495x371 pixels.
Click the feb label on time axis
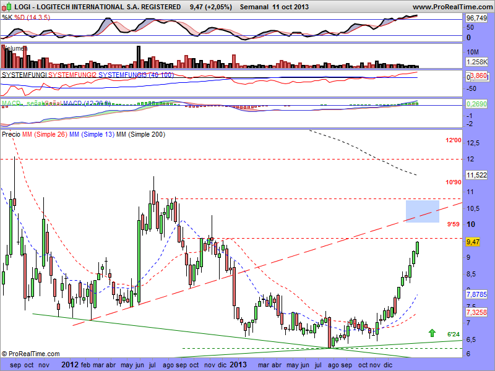(x=85, y=365)
